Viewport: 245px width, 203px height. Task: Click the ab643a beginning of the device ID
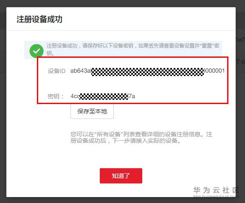coord(81,70)
